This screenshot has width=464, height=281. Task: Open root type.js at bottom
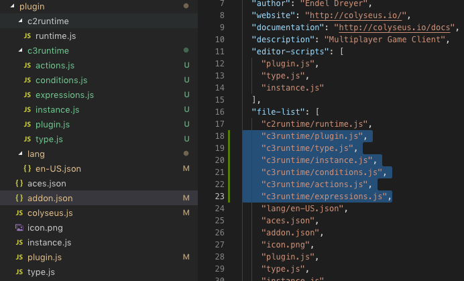pos(41,272)
